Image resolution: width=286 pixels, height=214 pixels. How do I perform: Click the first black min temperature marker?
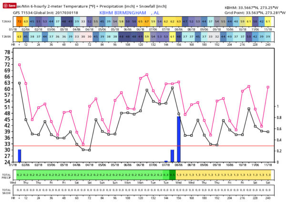point(20,83)
